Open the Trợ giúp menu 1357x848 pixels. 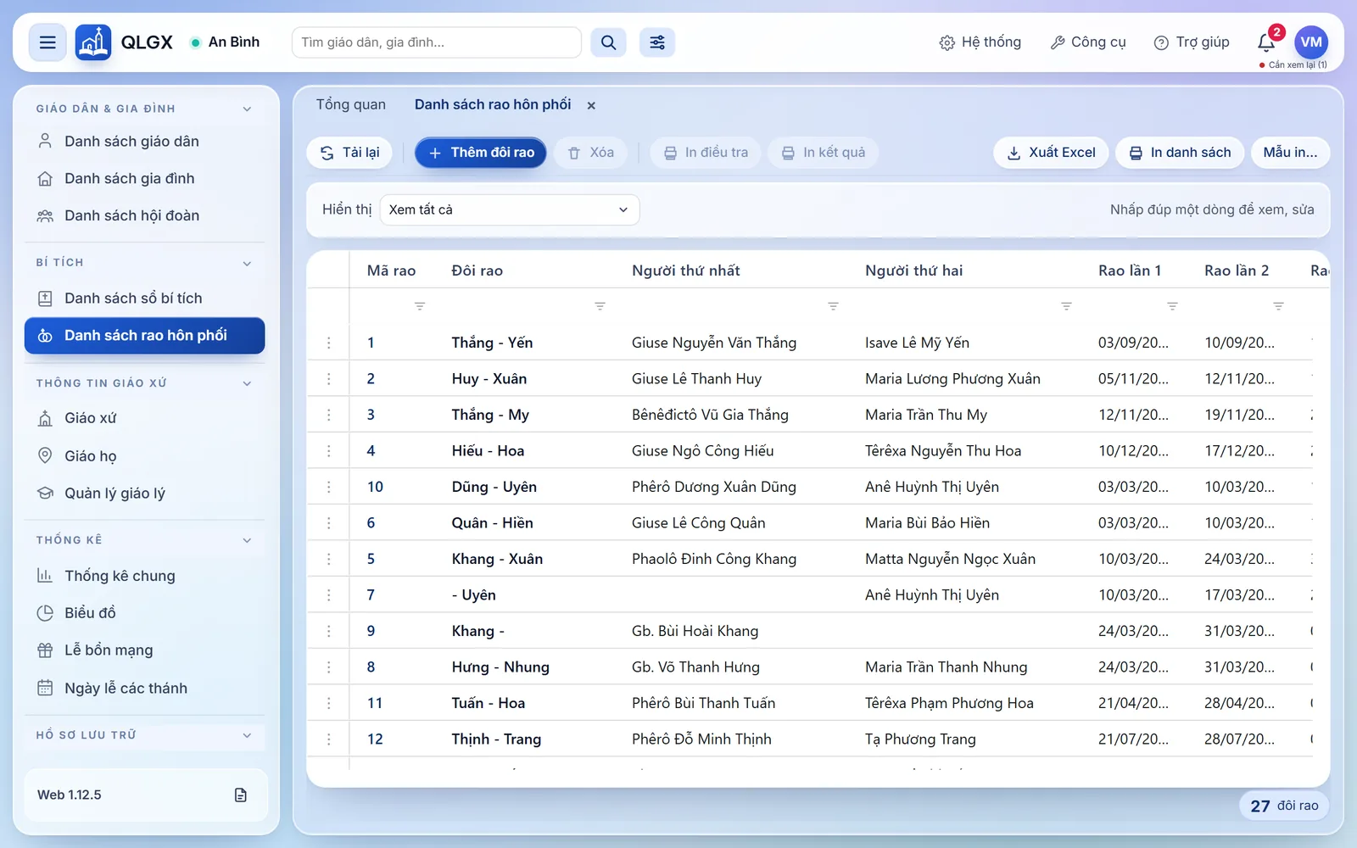pos(1192,42)
